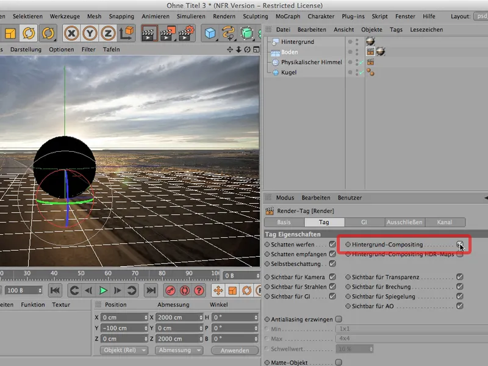Open render settings gear clapperboard
Image resolution: width=488 pixels, height=366 pixels.
[186, 33]
